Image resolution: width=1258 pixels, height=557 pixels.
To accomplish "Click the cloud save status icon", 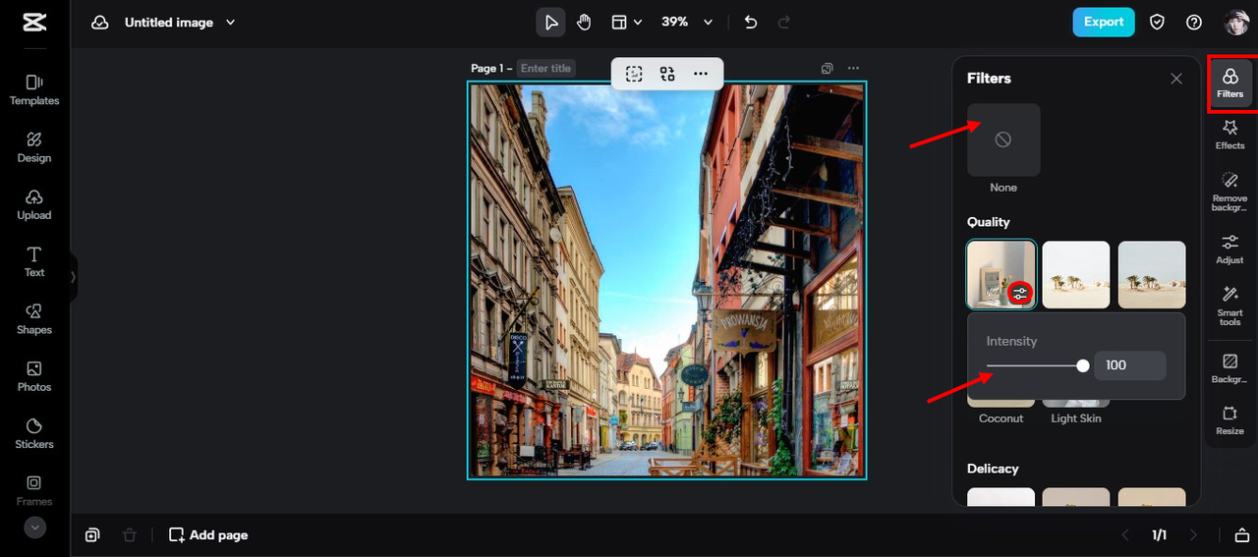I will coord(99,23).
